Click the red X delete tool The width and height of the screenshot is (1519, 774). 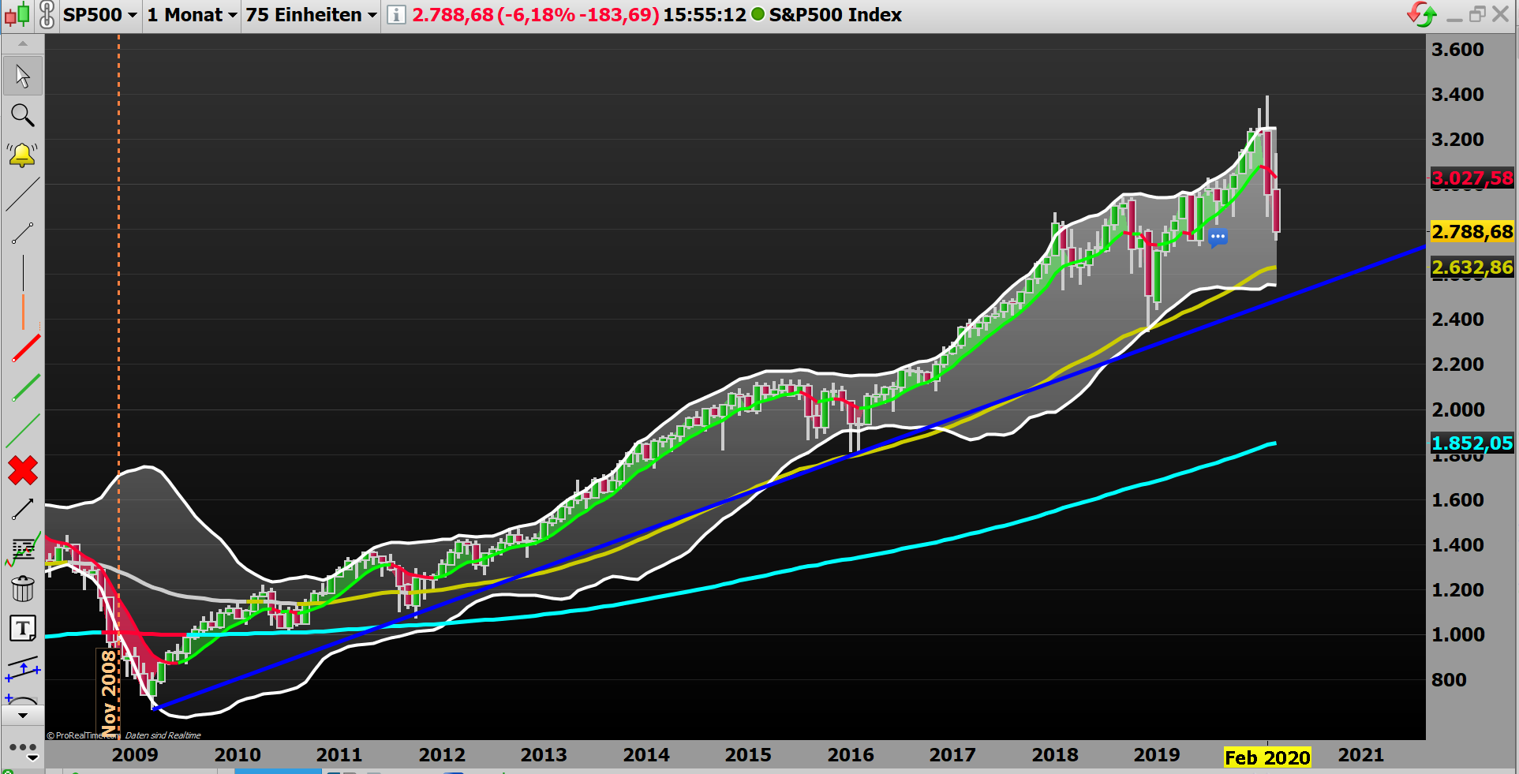pyautogui.click(x=23, y=471)
